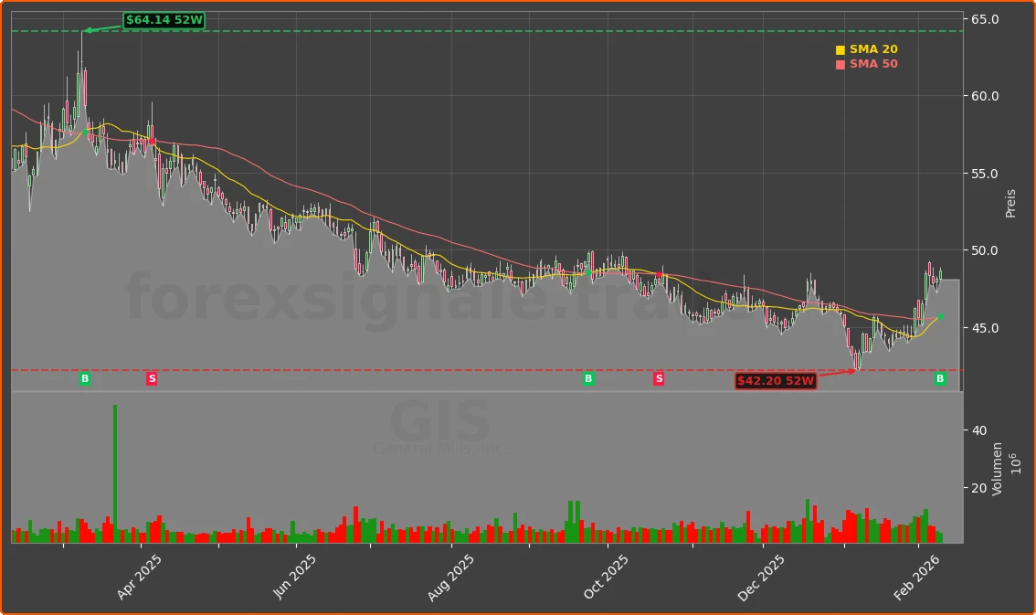
Task: Toggle the SMA 20 legend text
Action: (x=873, y=49)
